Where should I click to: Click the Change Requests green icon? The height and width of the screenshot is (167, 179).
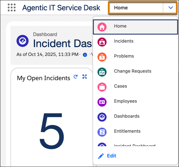coord(102,72)
